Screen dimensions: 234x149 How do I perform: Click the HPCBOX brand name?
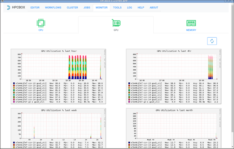pos(19,7)
